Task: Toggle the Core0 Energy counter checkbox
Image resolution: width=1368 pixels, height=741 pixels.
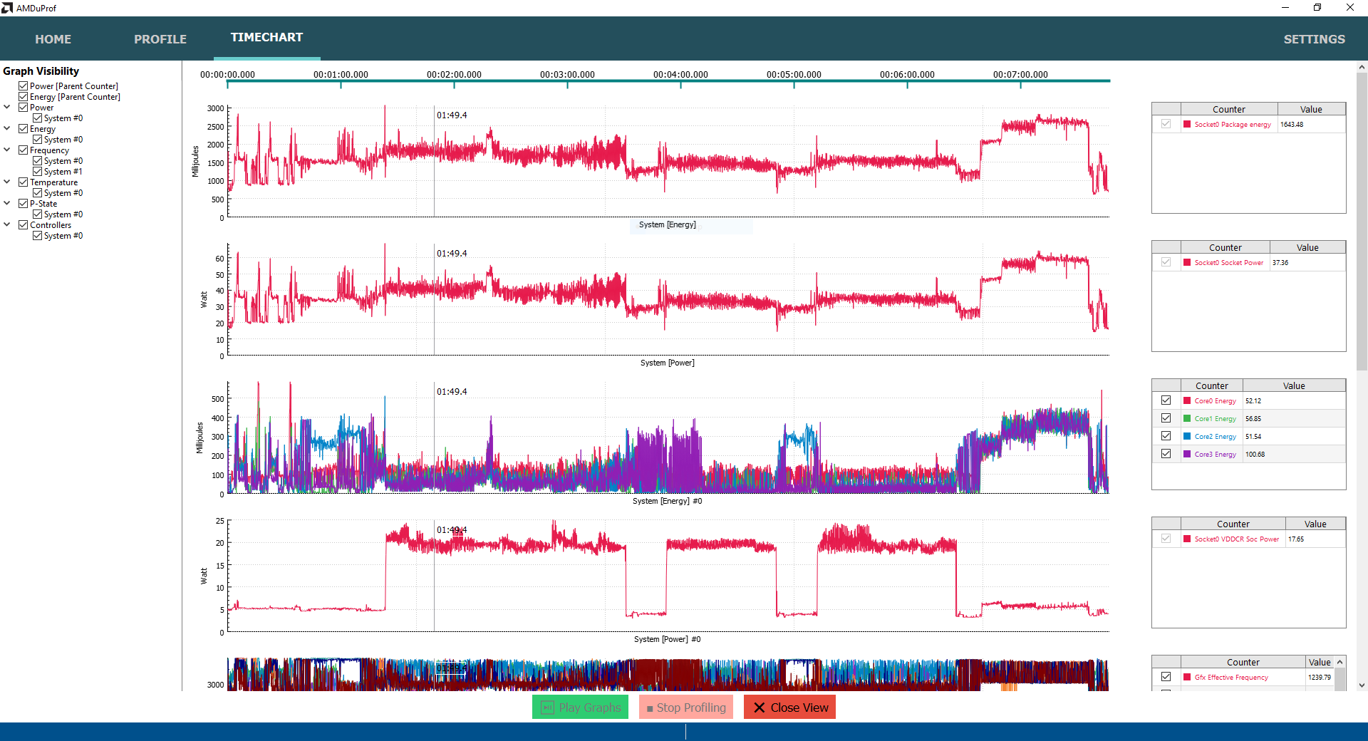Action: (1166, 400)
